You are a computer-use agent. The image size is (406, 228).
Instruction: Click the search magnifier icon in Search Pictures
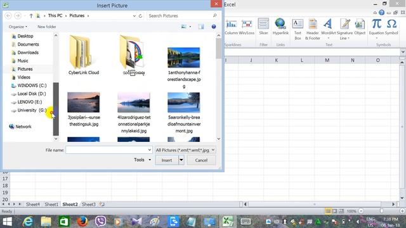214,15
